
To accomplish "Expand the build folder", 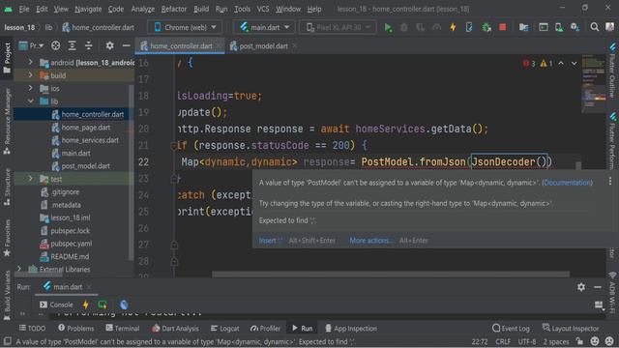I will tap(30, 75).
